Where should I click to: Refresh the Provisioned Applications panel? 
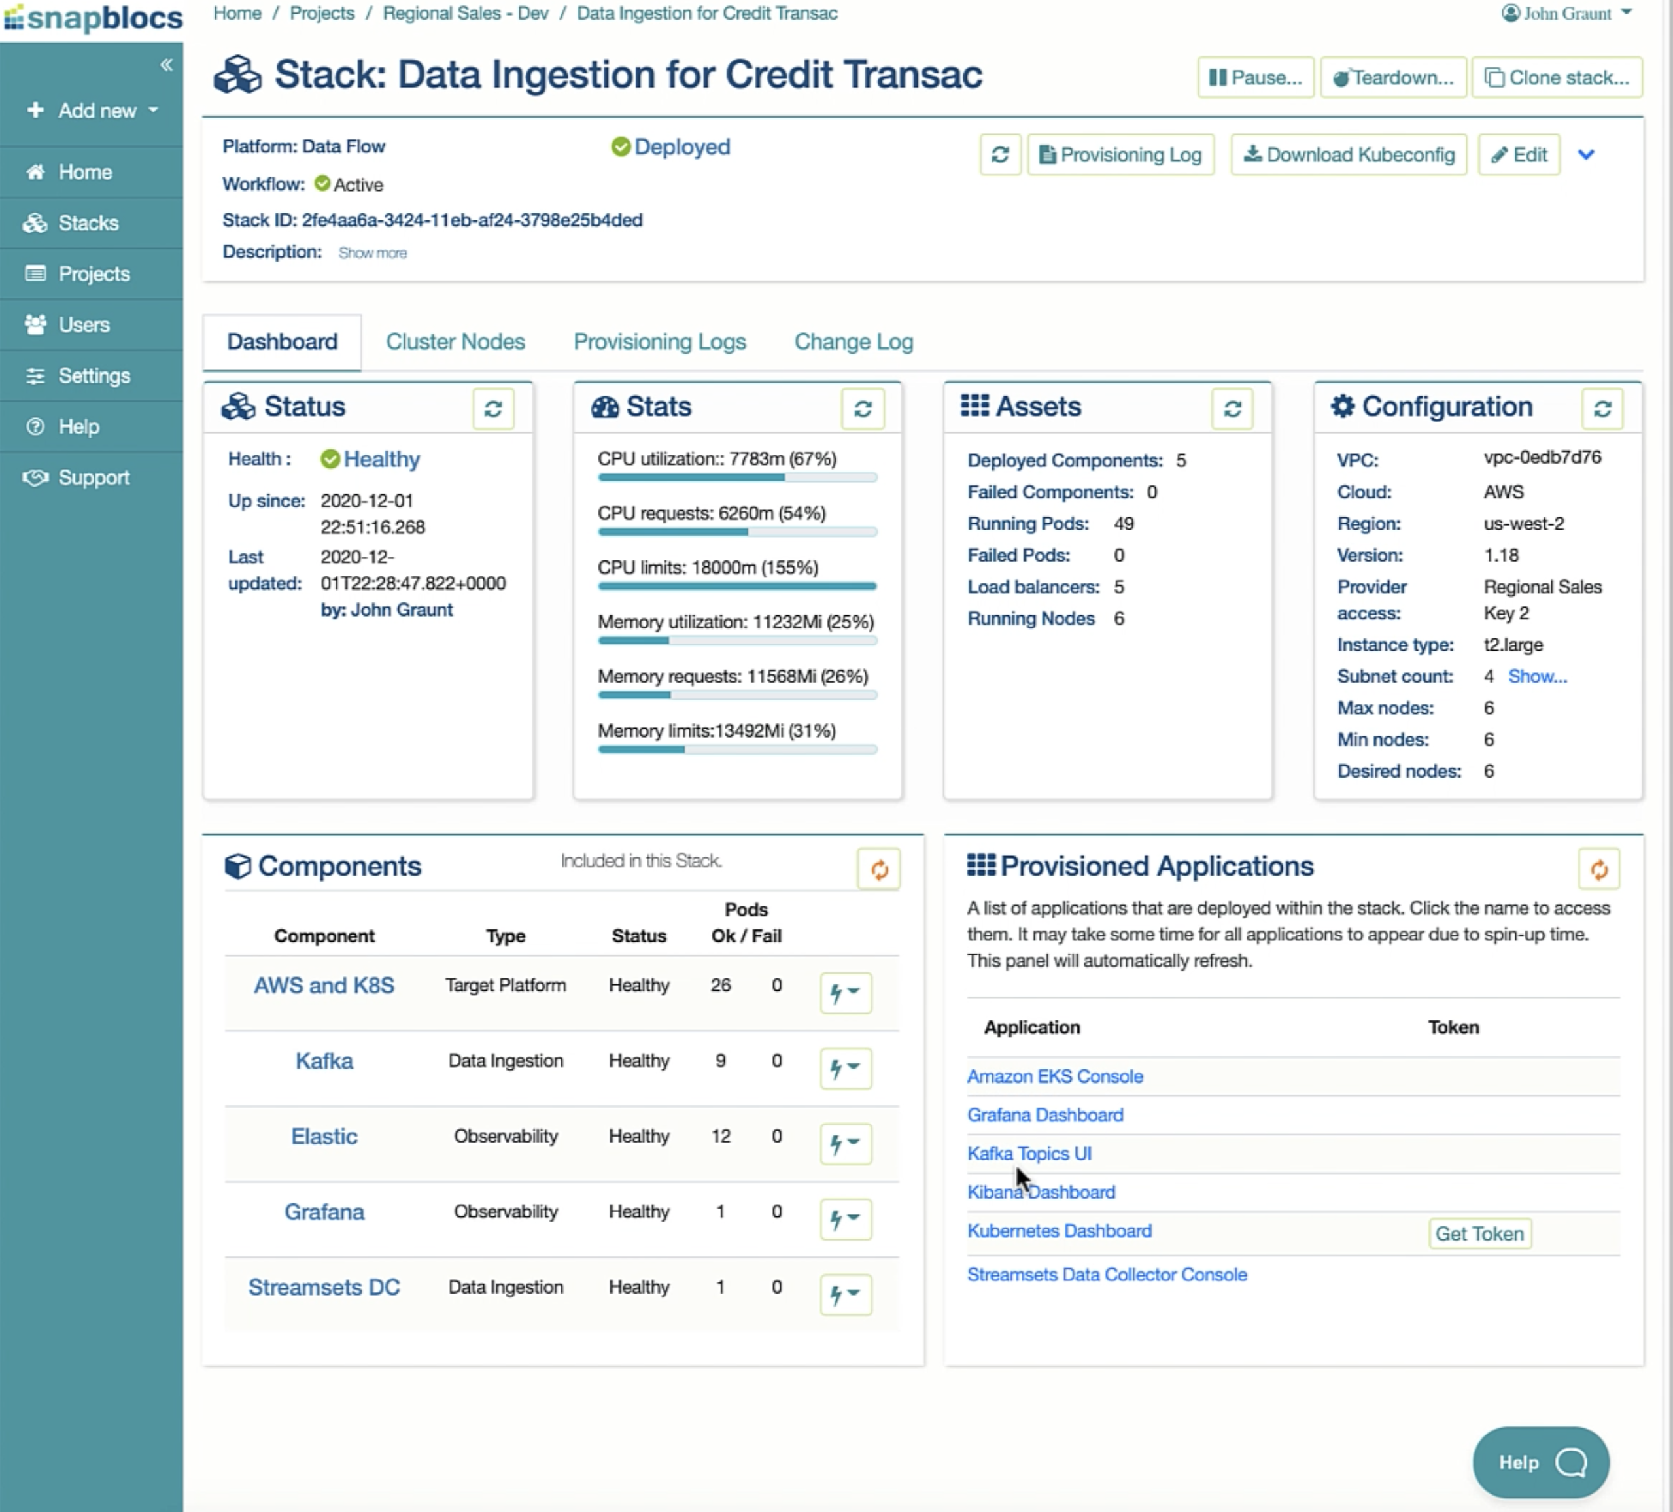pos(1598,869)
